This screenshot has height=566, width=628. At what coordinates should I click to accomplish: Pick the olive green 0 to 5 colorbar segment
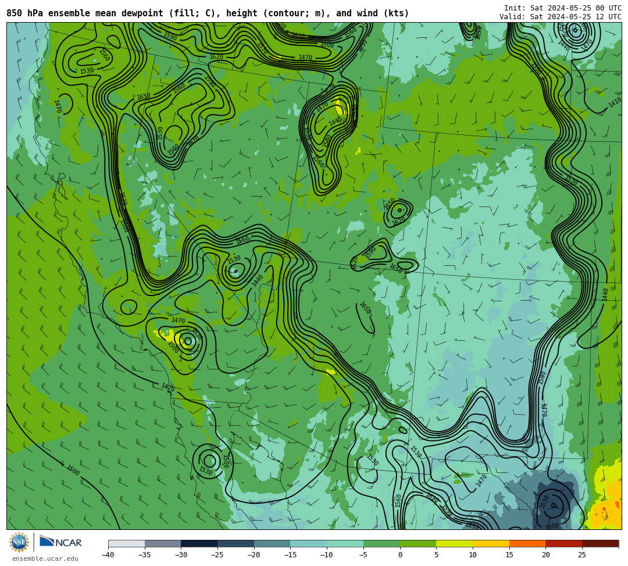pyautogui.click(x=418, y=543)
